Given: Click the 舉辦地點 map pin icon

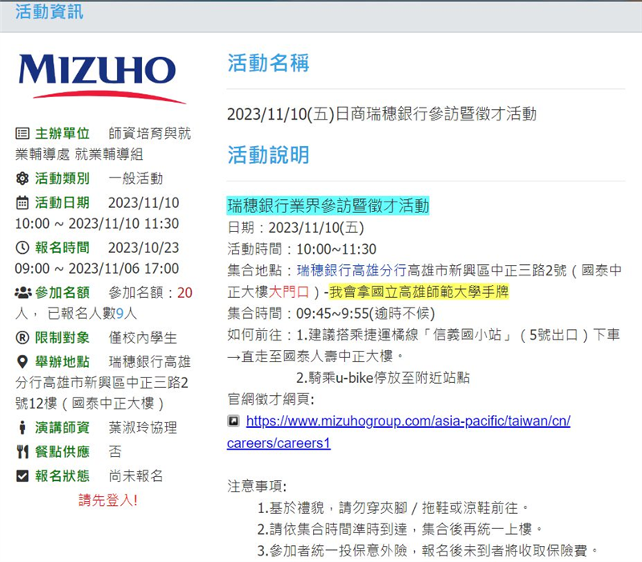Looking at the screenshot, I should click(x=22, y=362).
